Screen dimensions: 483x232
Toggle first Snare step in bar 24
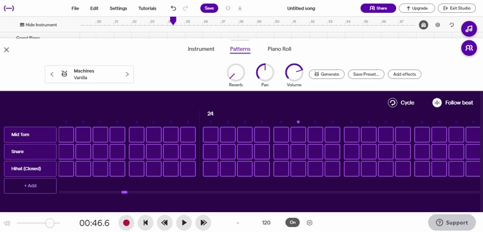point(211,152)
